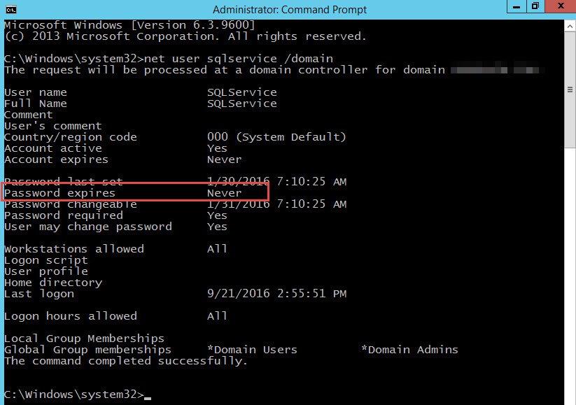Click the 'User profile' label
This screenshot has height=405, width=576.
(46, 271)
